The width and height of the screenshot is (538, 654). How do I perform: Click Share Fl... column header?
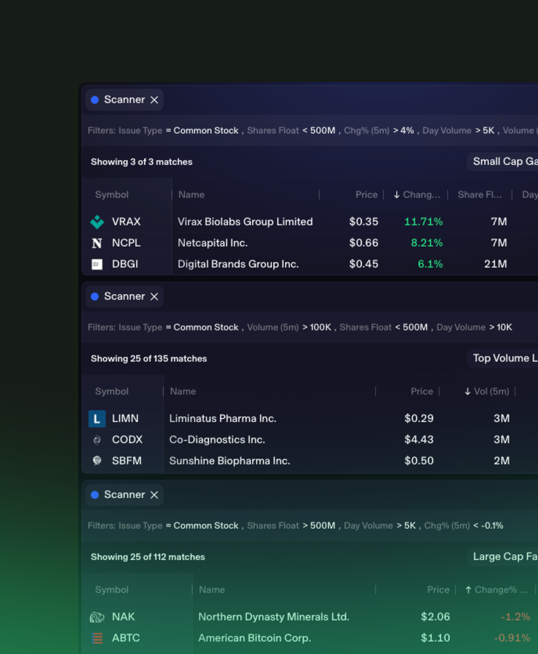(479, 194)
